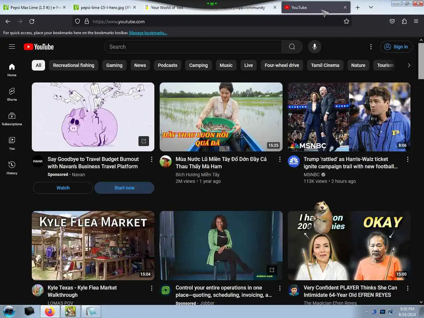Open YouTube settings three-dot menu
This screenshot has height=318, width=424.
(x=371, y=47)
